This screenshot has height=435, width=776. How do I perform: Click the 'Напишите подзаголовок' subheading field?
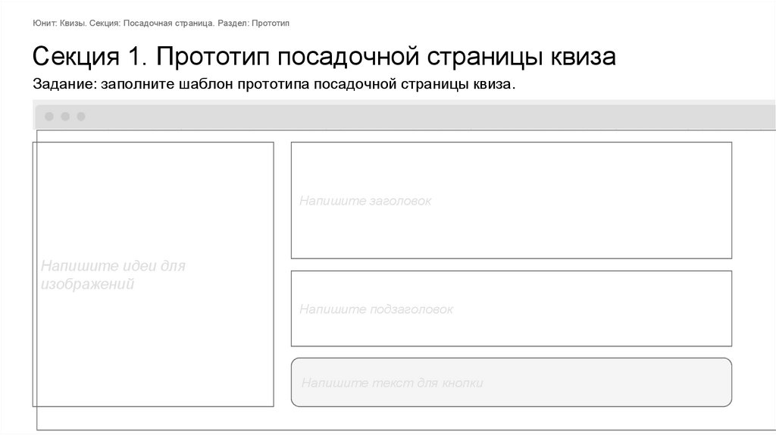coord(511,308)
